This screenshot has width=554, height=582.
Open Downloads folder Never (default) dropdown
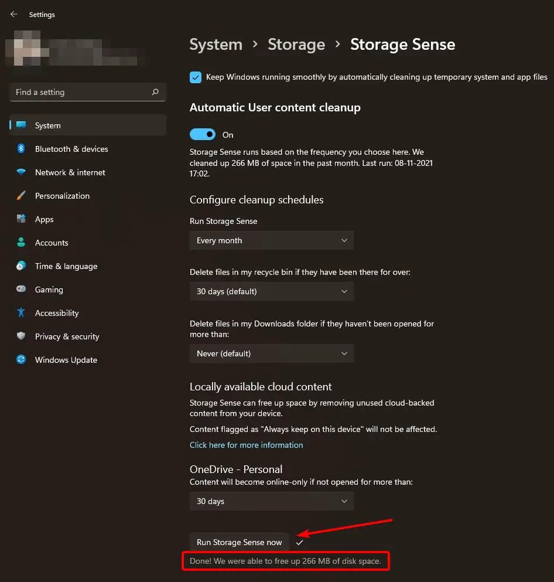(x=272, y=353)
